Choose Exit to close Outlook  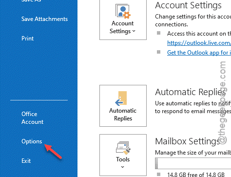point(26,161)
